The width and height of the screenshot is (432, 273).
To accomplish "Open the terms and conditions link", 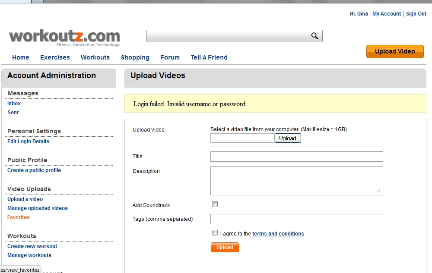I will [x=278, y=234].
